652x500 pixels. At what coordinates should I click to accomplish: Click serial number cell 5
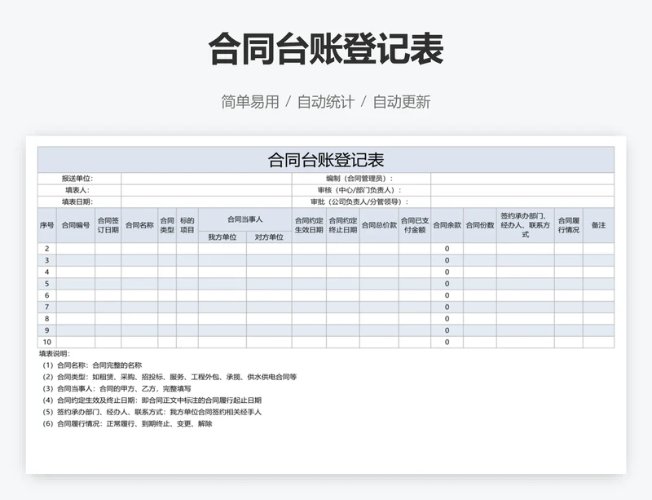coord(47,284)
